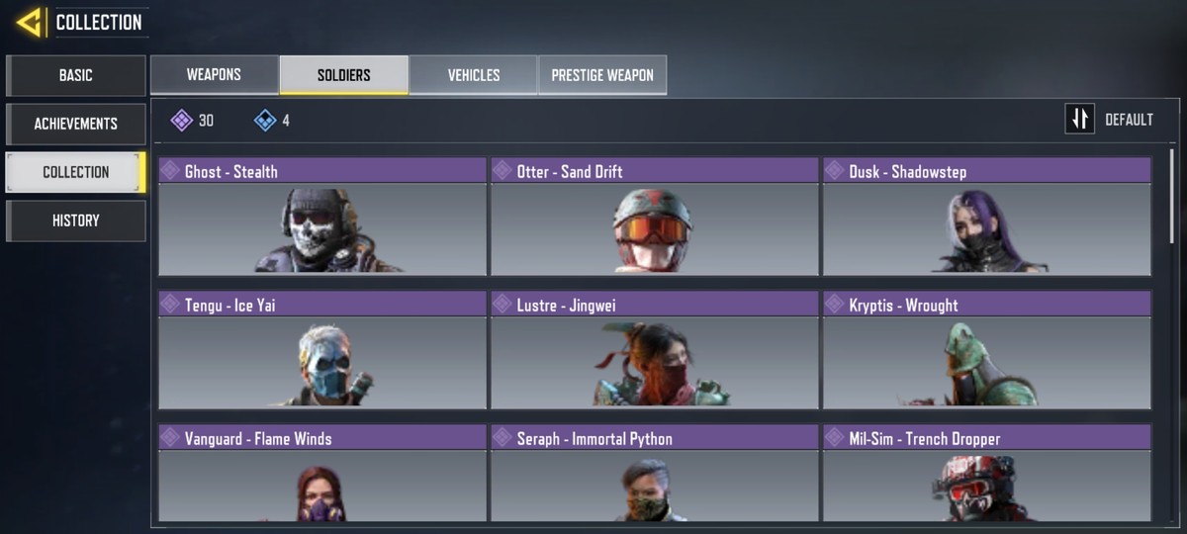Screen dimensions: 1187x534
Task: Open the Prestige Weapon tab
Action: [x=602, y=75]
